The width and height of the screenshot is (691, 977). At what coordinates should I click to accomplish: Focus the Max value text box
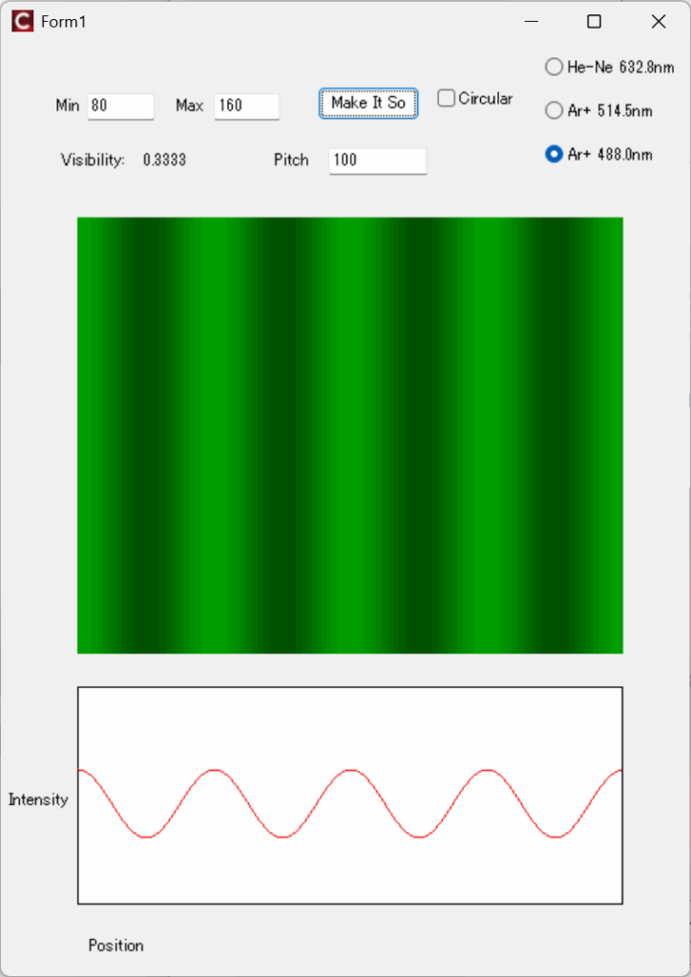tap(246, 106)
